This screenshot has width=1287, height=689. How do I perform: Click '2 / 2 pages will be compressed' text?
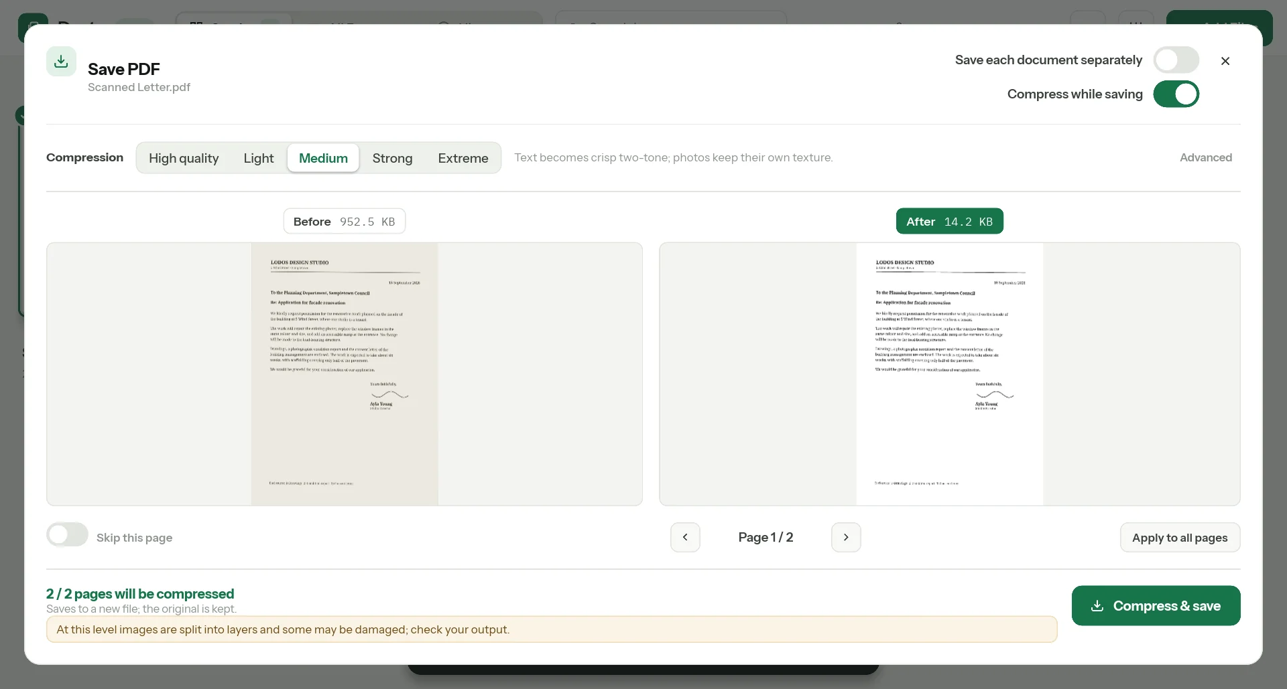click(x=140, y=594)
